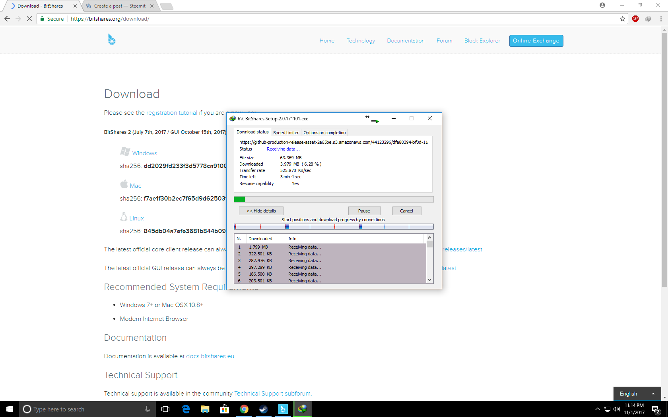Click the Mac download link

136,186
